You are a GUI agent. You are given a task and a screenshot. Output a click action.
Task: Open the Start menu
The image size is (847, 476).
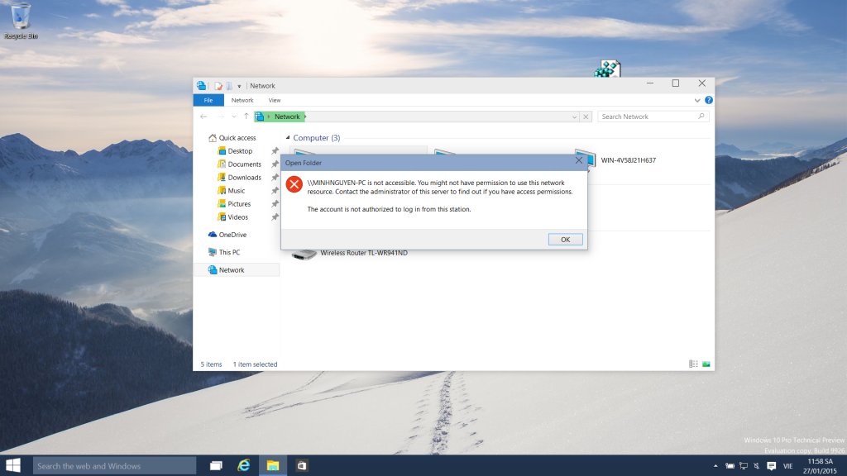point(13,466)
